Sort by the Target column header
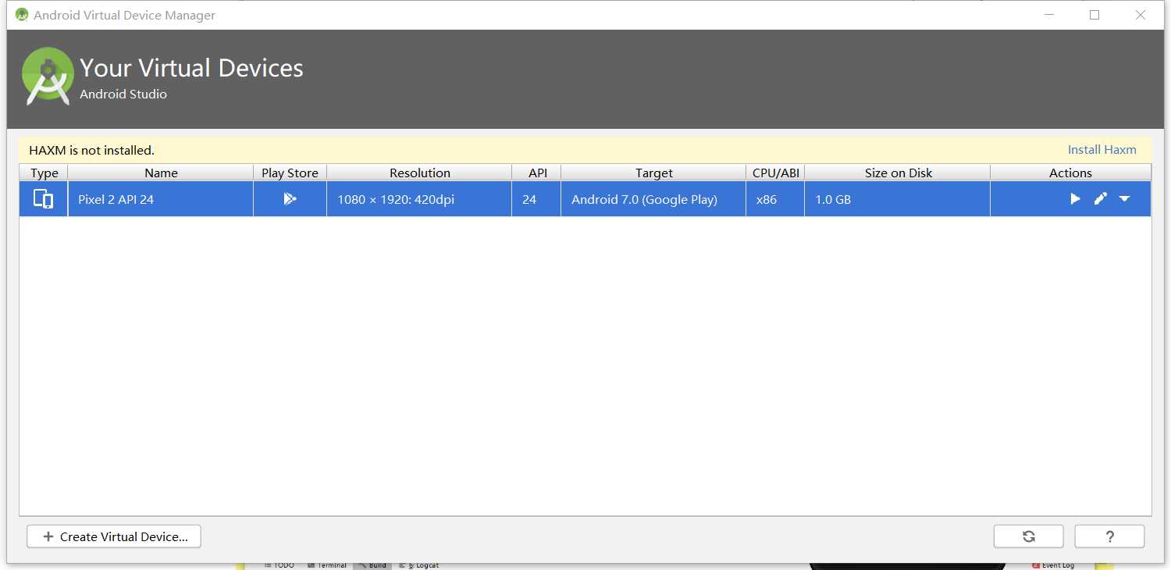1171x570 pixels. point(653,173)
